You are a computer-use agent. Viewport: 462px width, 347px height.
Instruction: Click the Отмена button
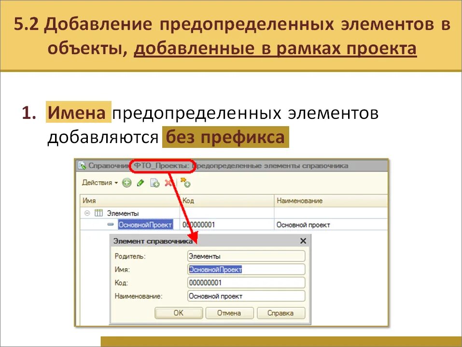[229, 313]
